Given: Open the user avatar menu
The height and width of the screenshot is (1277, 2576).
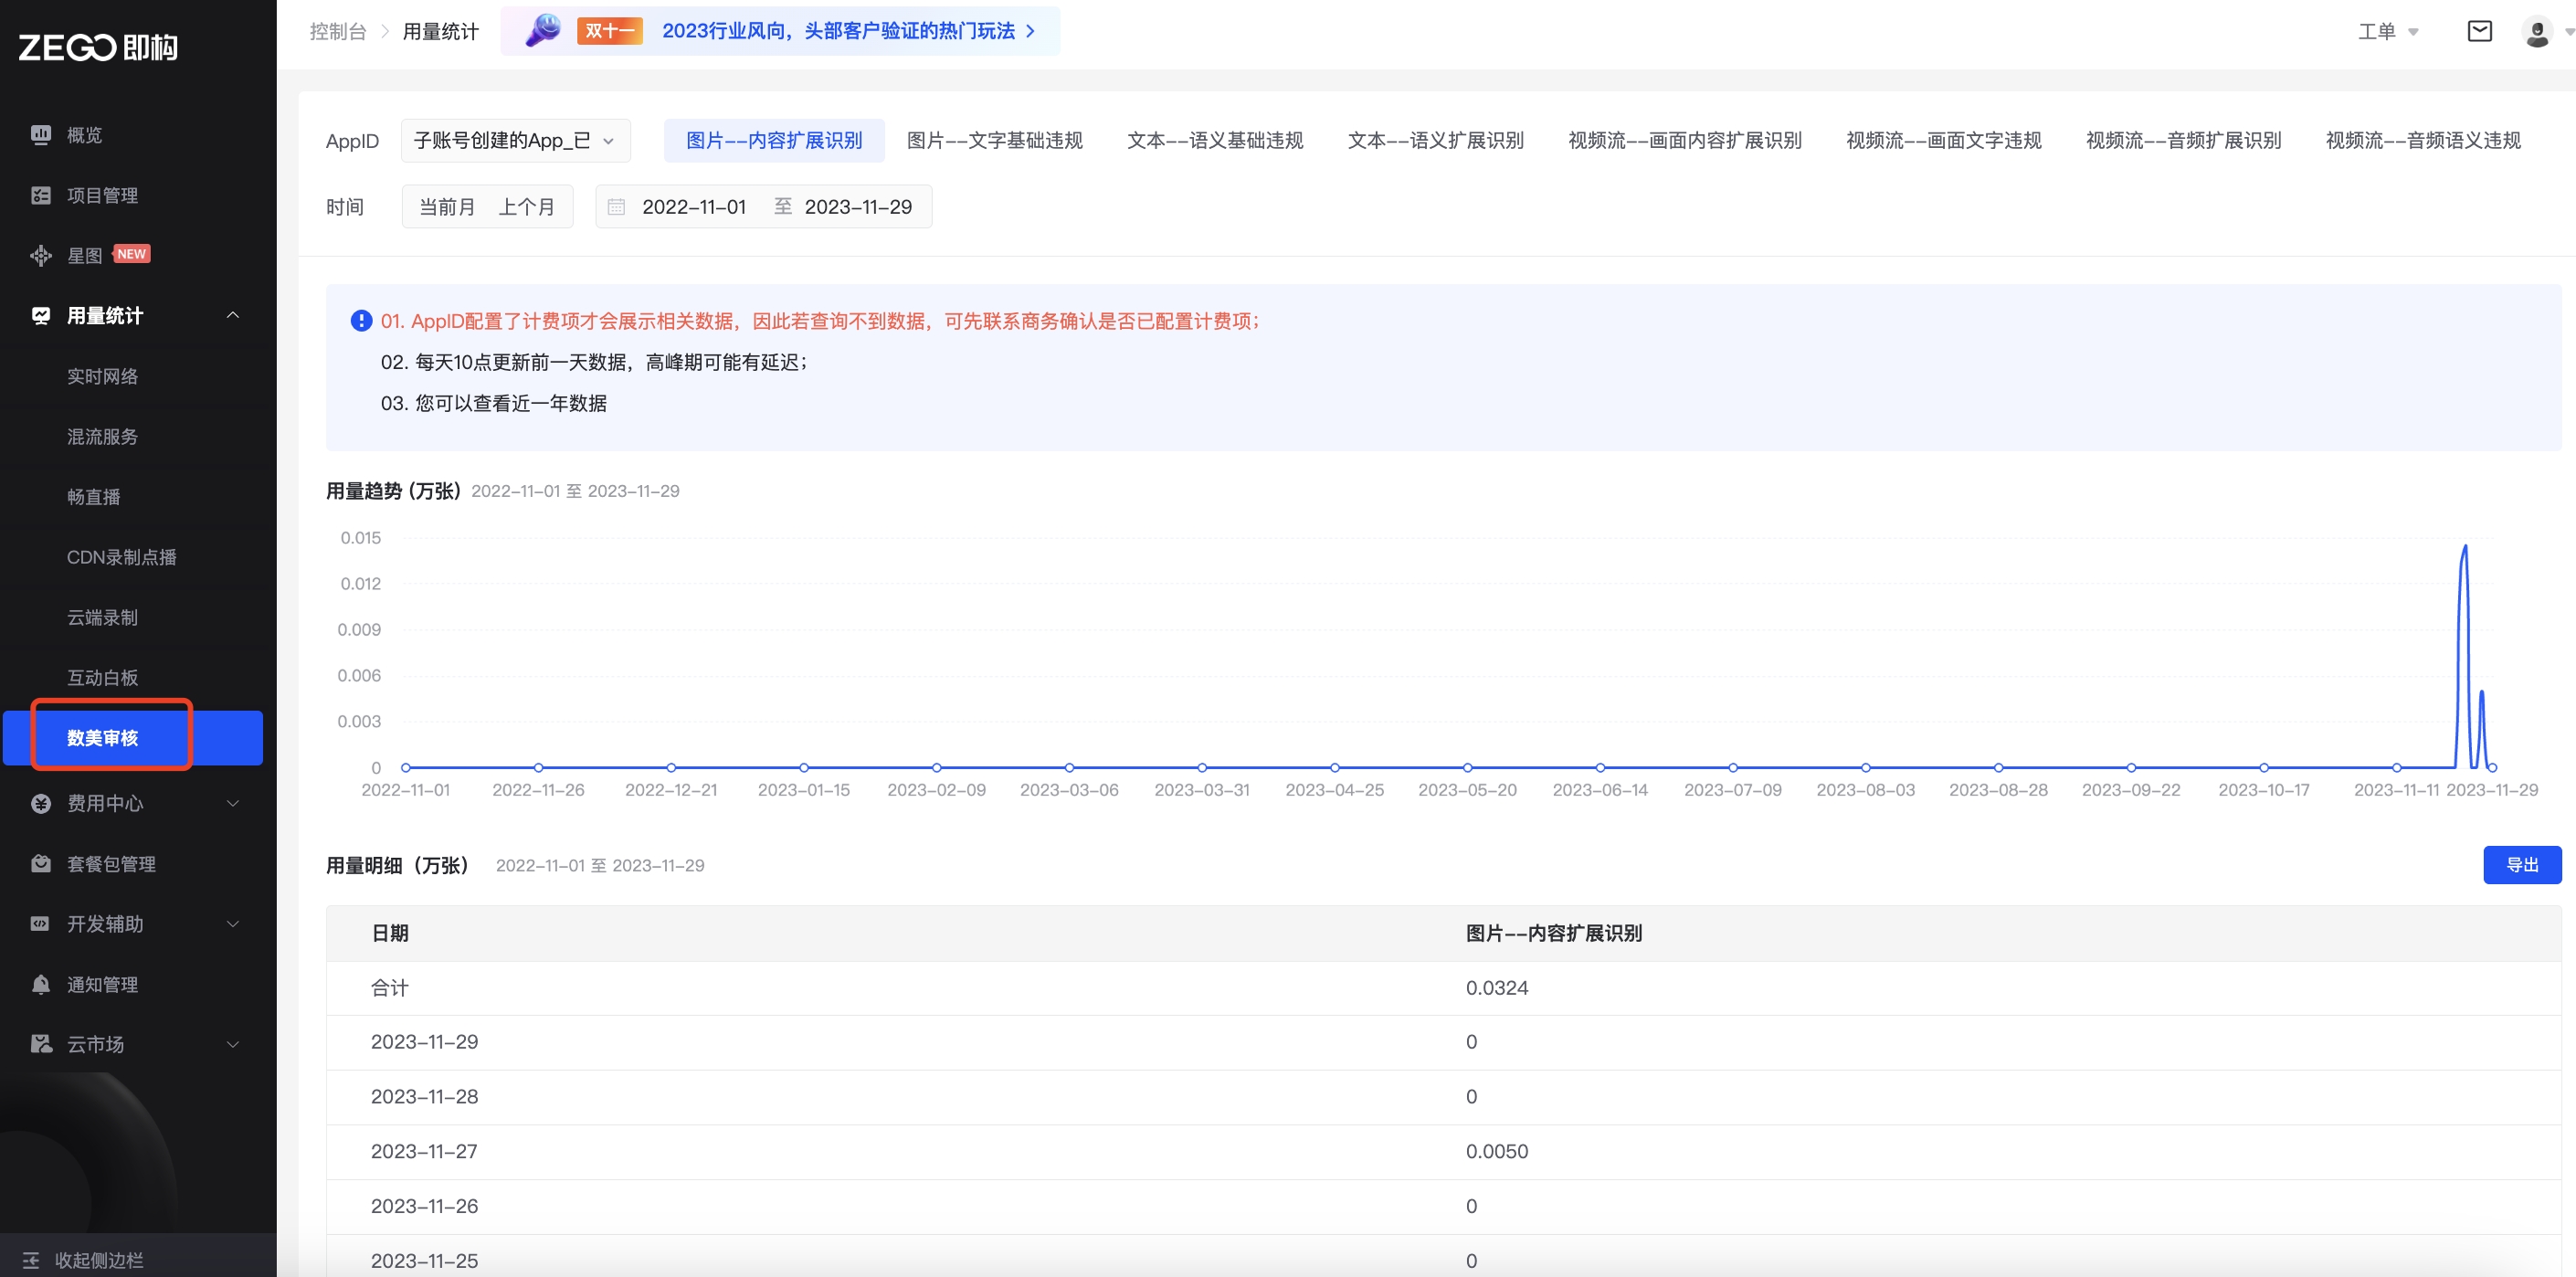Looking at the screenshot, I should (x=2537, y=31).
